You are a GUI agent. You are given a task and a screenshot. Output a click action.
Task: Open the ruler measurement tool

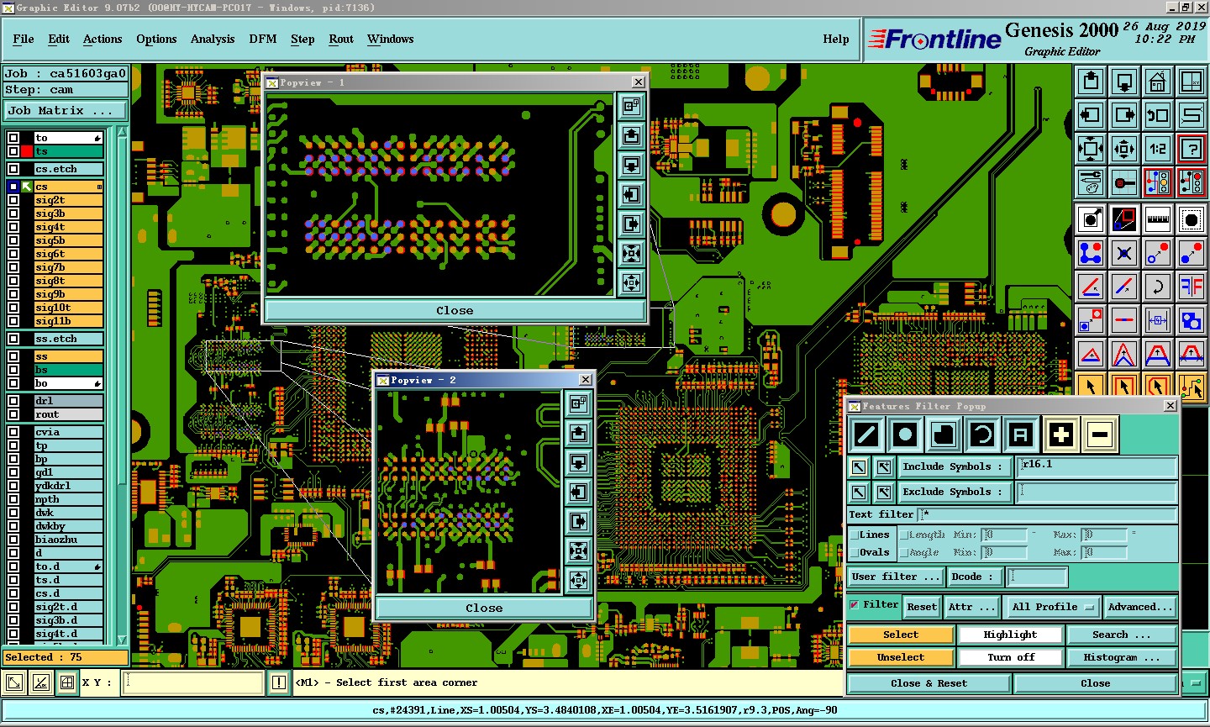(1158, 219)
